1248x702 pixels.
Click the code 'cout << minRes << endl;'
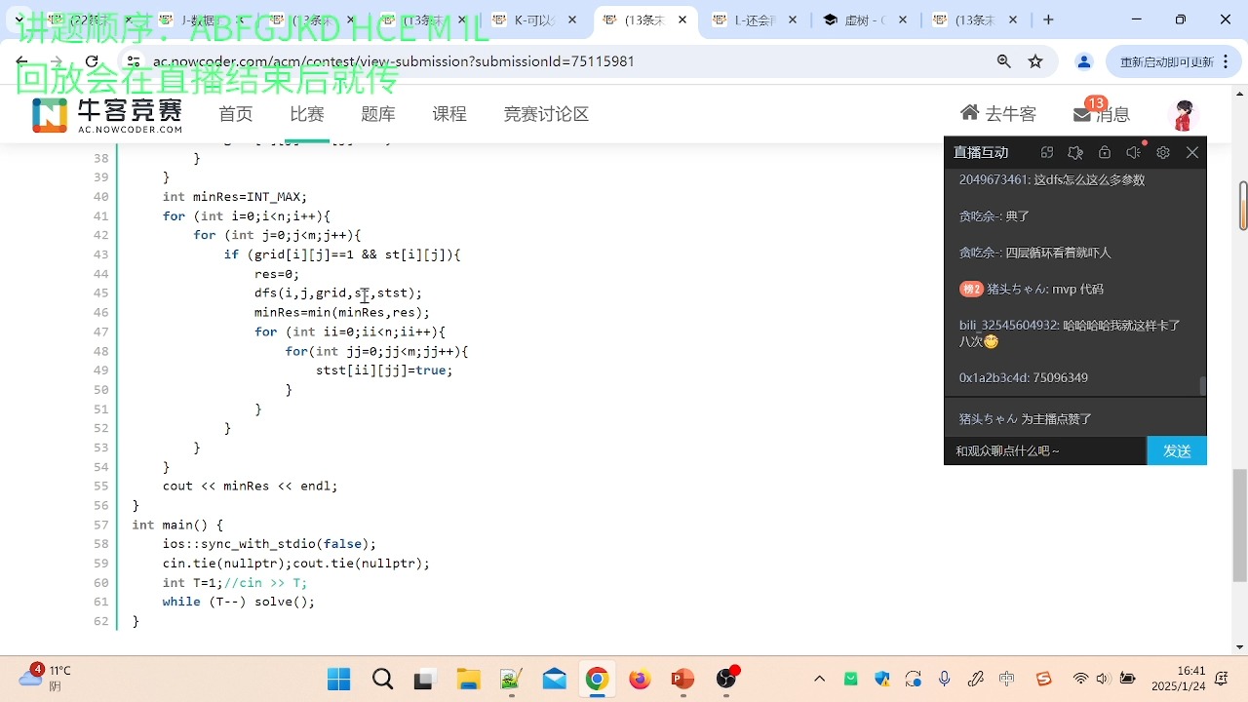point(251,486)
